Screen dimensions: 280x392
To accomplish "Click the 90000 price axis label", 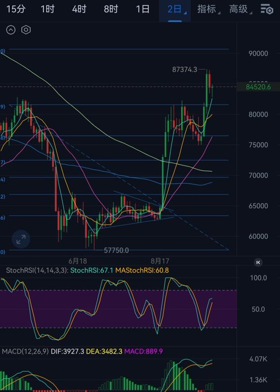I will point(258,54).
